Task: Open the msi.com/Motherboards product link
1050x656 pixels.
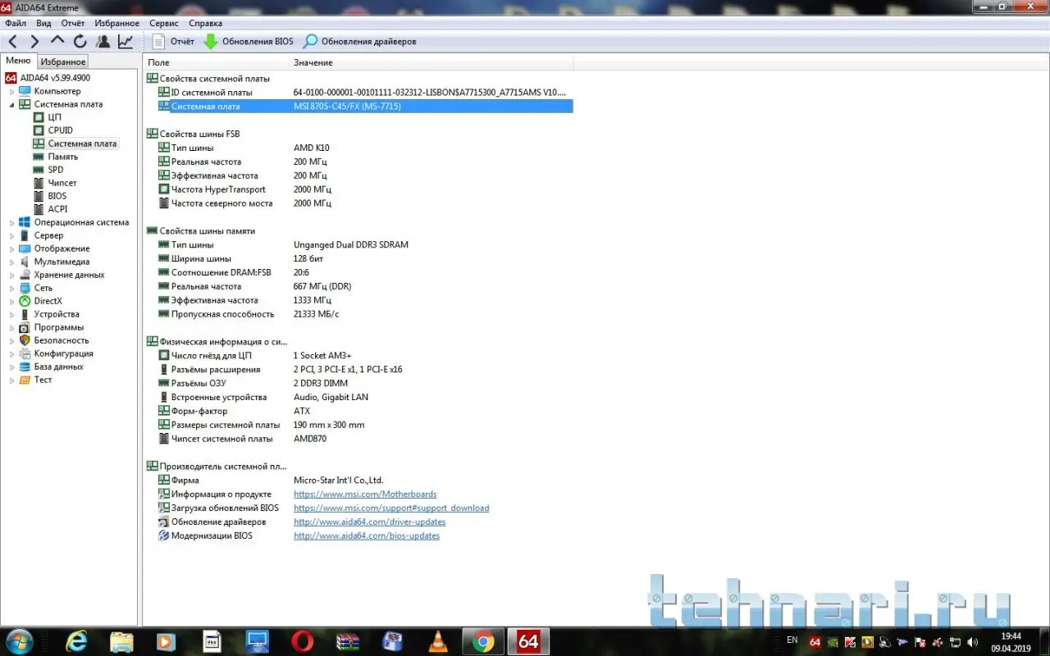Action: tap(365, 494)
